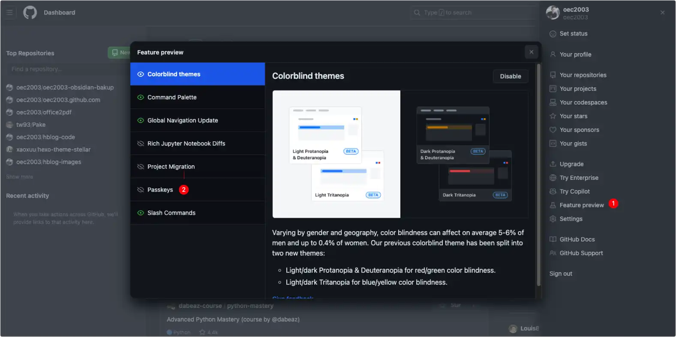Click the upload icon beside Upgrade
The height and width of the screenshot is (337, 676).
(553, 164)
